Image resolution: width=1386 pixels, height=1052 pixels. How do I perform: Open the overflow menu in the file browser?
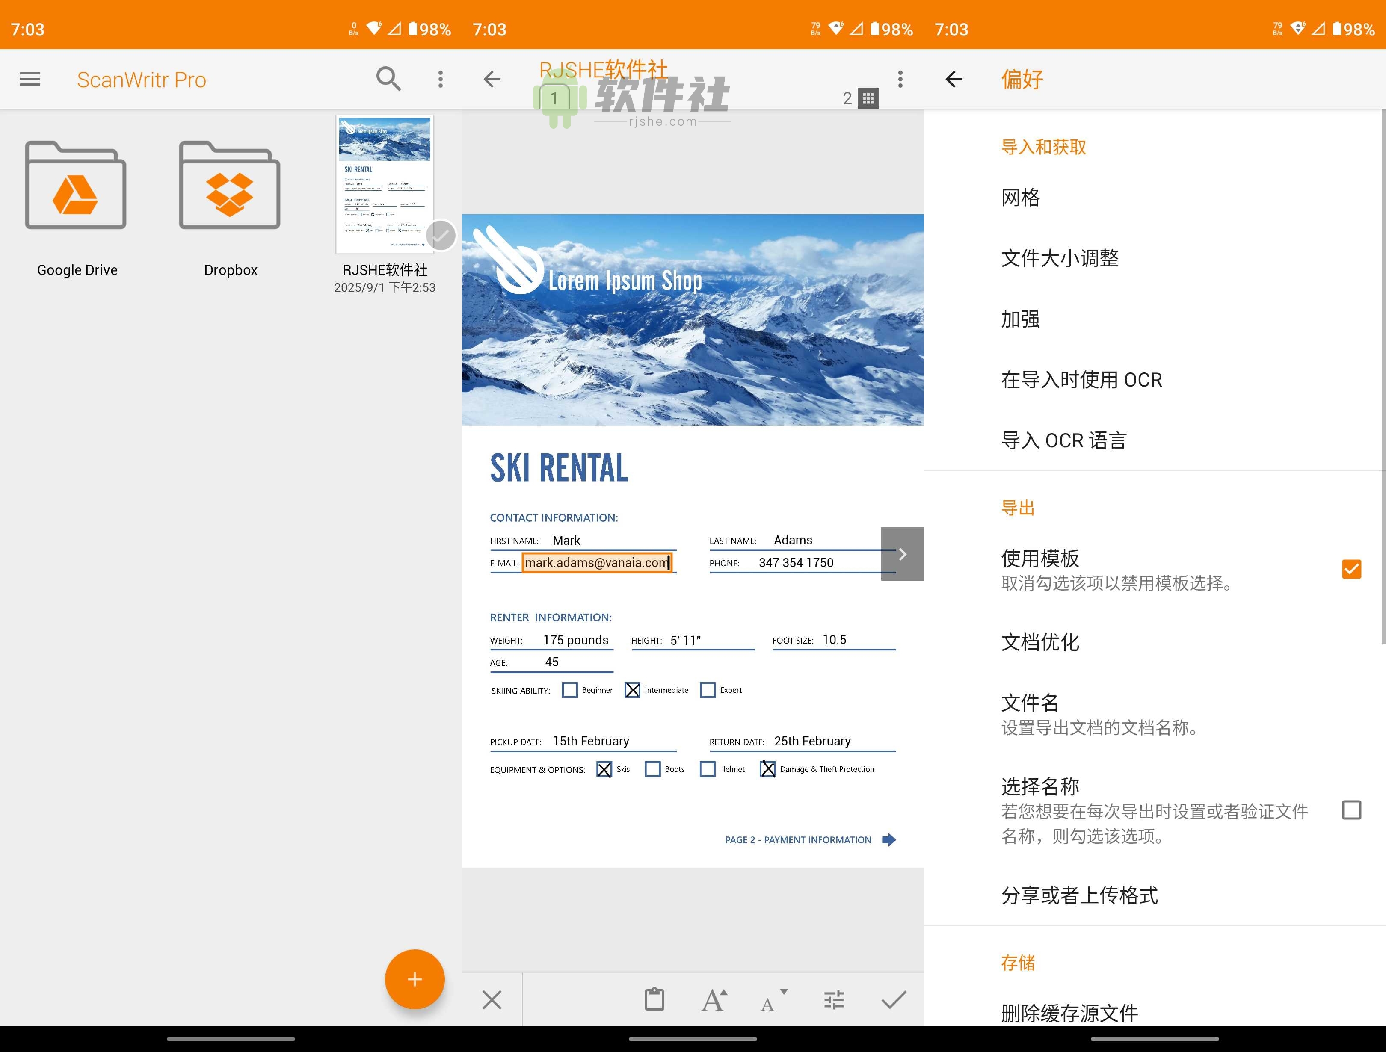(441, 79)
